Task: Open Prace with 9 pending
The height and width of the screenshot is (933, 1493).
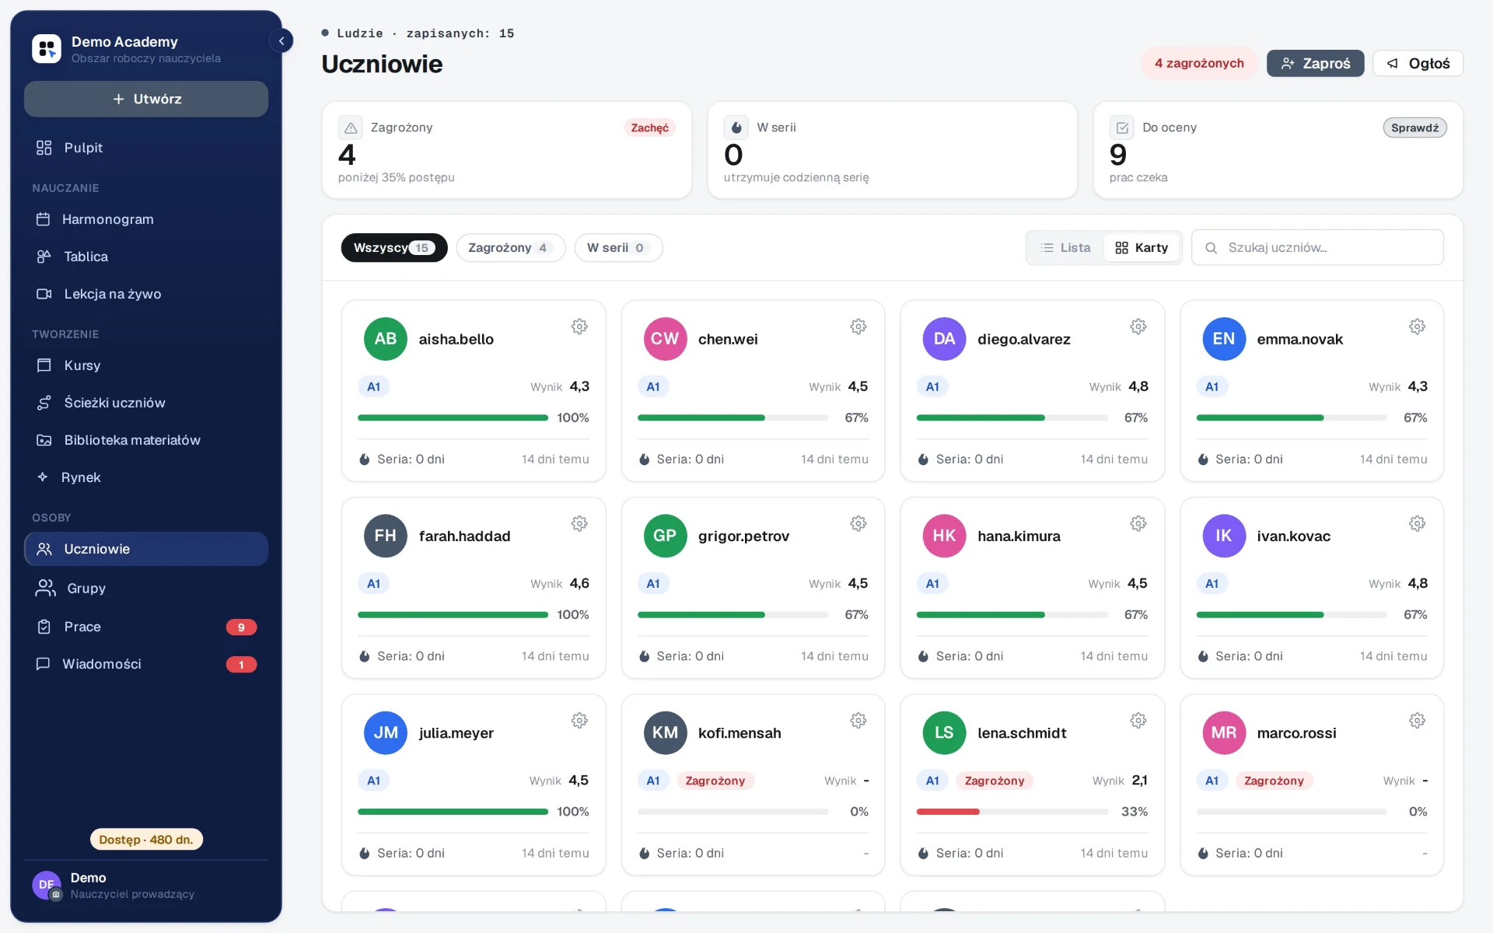Action: point(146,627)
